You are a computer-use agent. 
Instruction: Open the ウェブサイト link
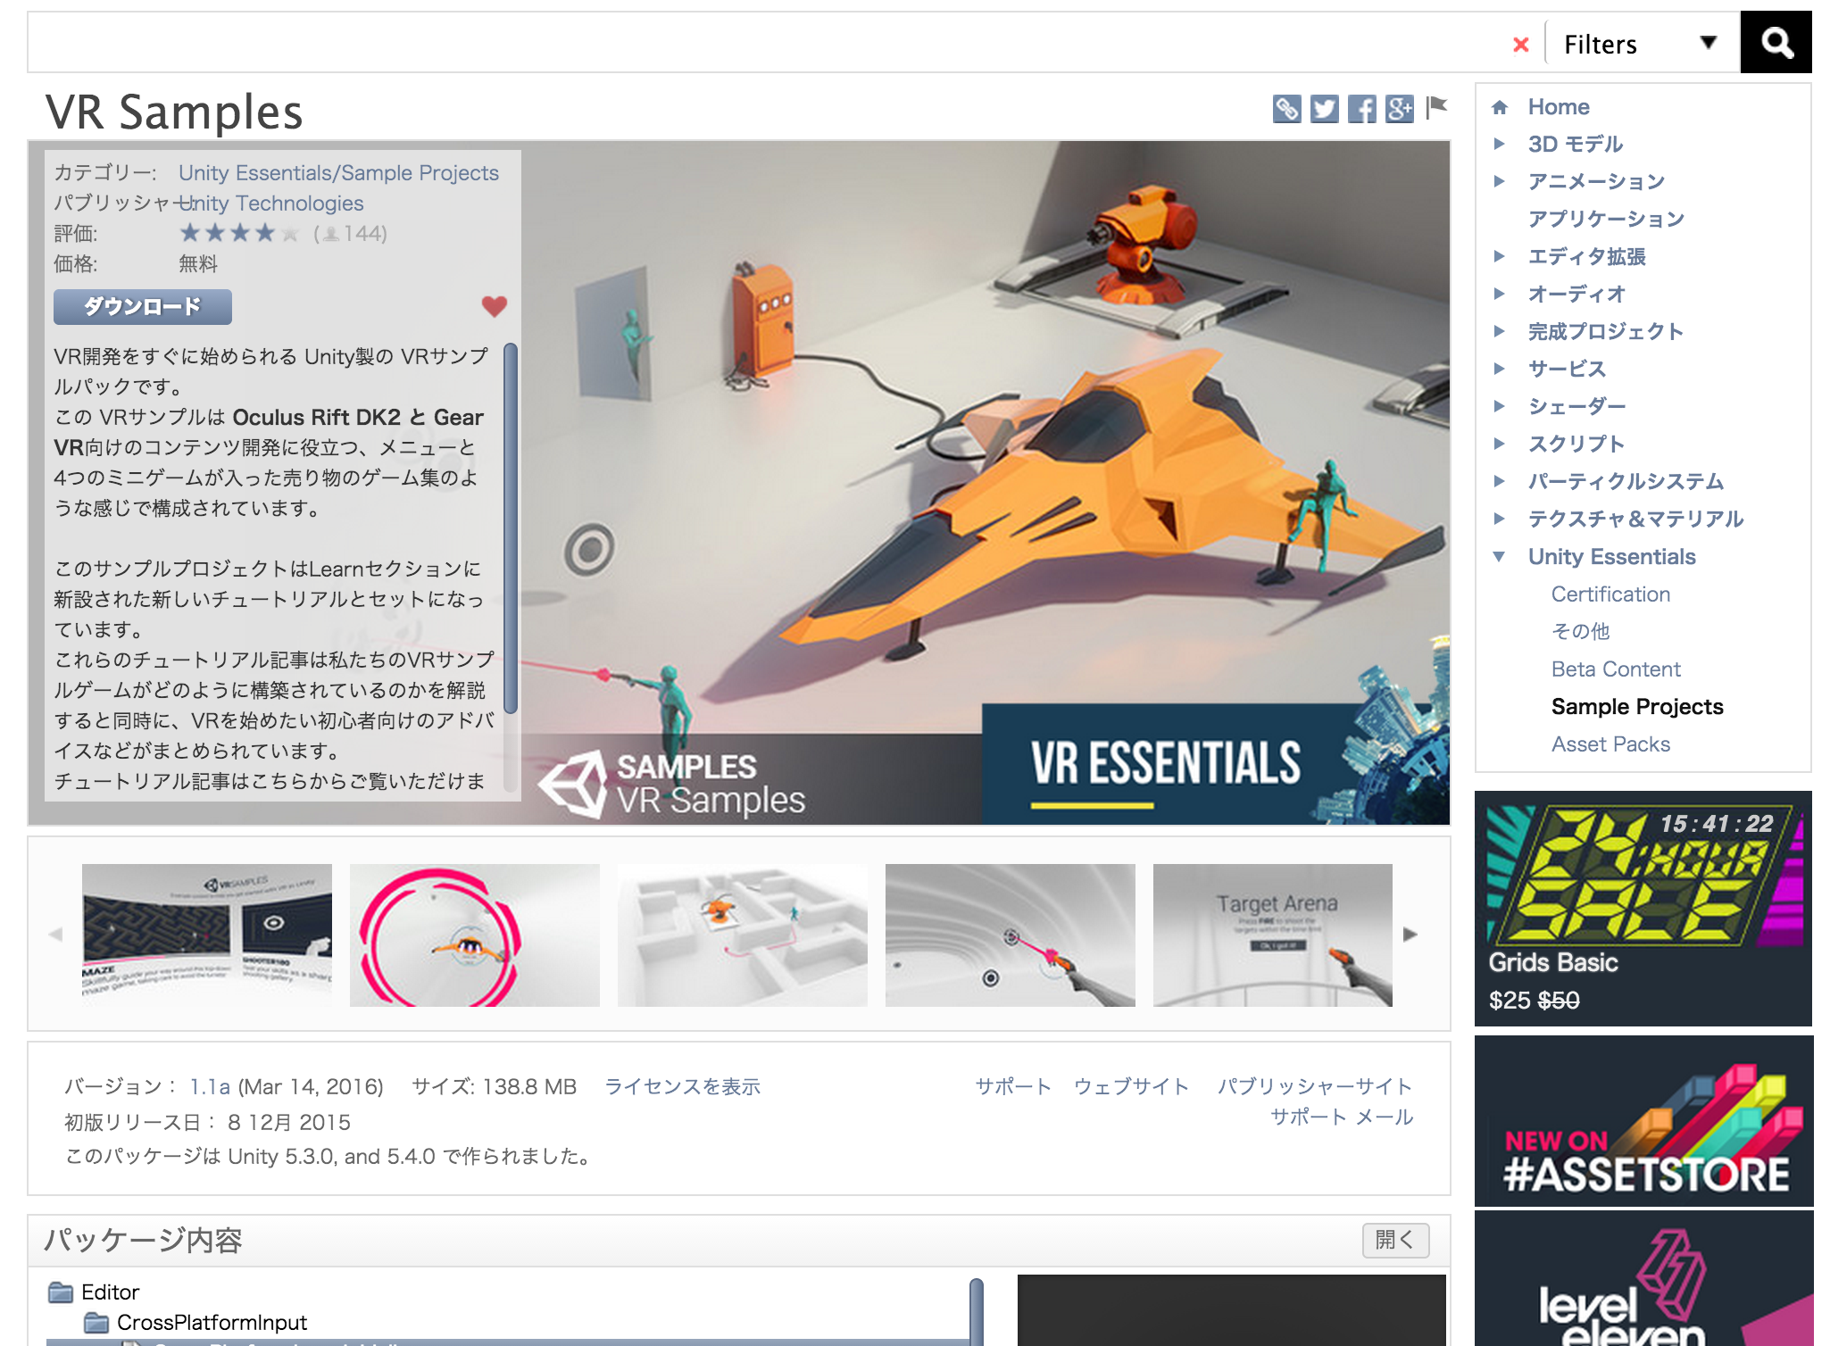tap(1132, 1086)
